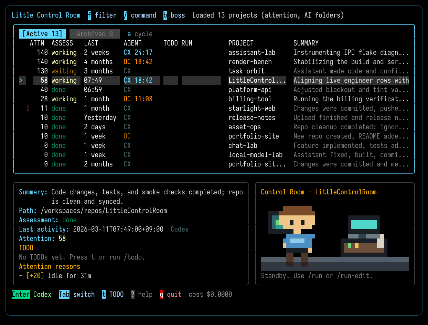Click the filter label in header

click(106, 15)
